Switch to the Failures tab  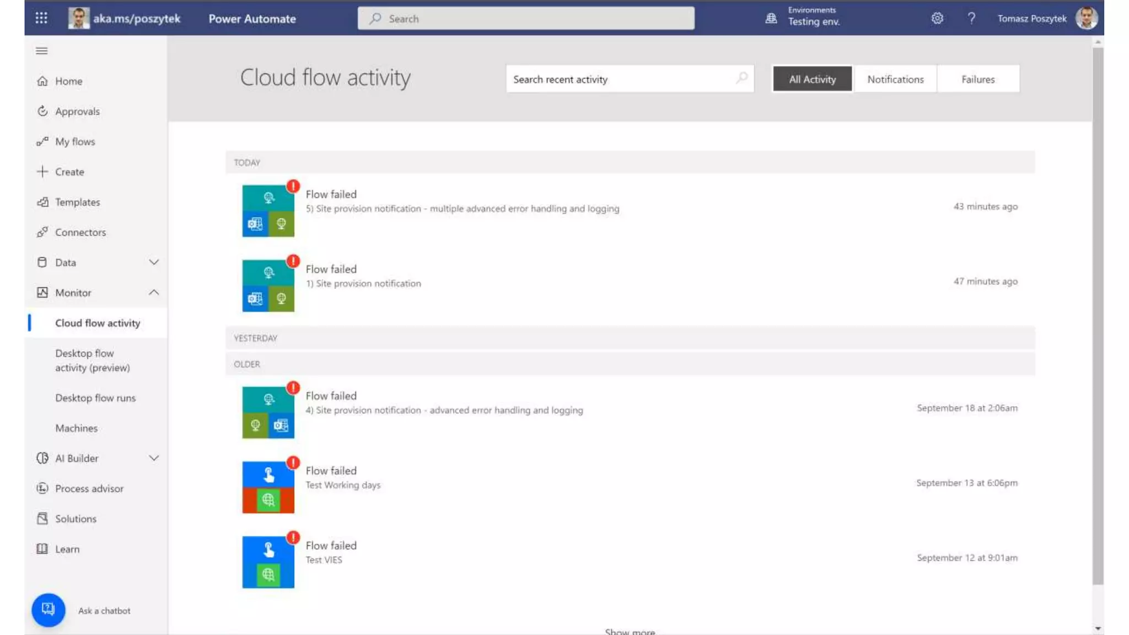pyautogui.click(x=978, y=79)
